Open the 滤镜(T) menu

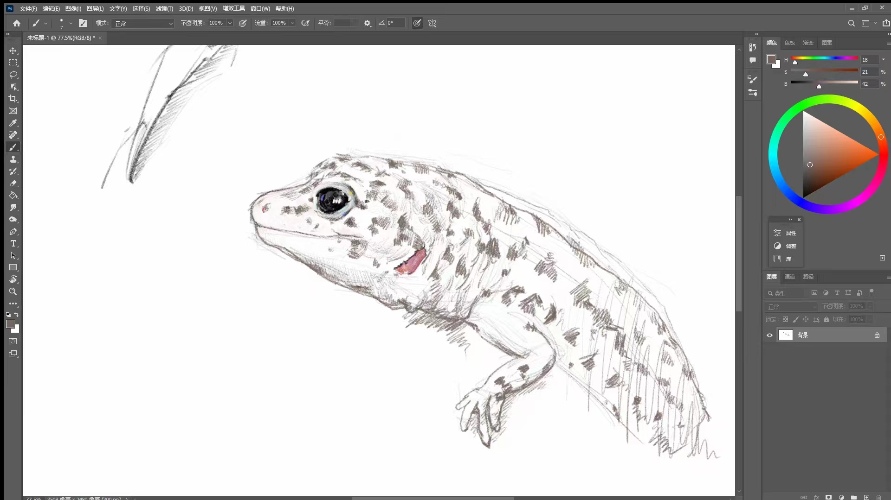point(164,9)
